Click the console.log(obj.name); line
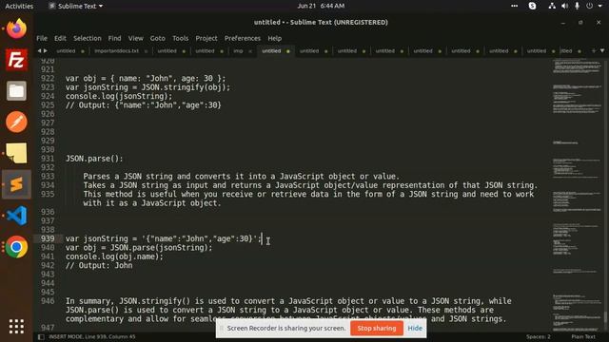Viewport: 609px width, 342px height. coord(114,256)
